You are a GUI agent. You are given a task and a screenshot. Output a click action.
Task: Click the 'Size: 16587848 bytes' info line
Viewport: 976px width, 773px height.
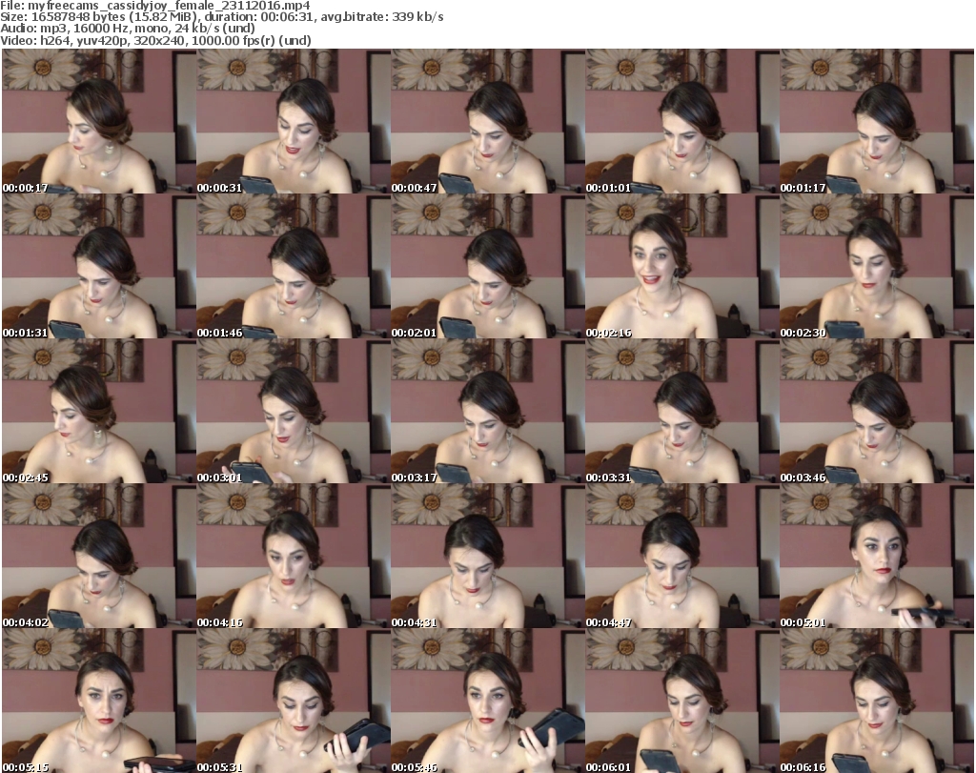pyautogui.click(x=221, y=17)
